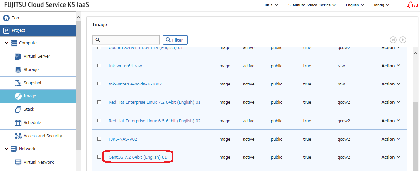Tick checkbox for tnk-writer64-raw

click(x=99, y=66)
